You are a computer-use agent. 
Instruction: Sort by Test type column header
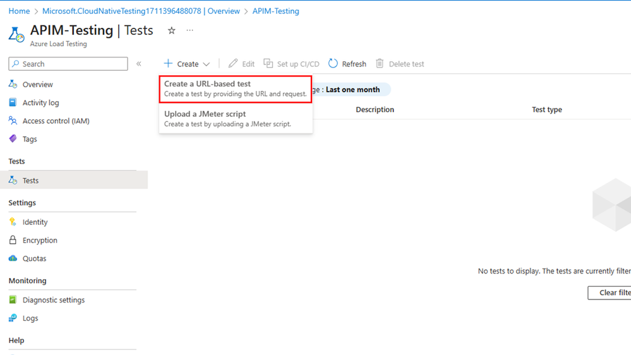pyautogui.click(x=547, y=109)
